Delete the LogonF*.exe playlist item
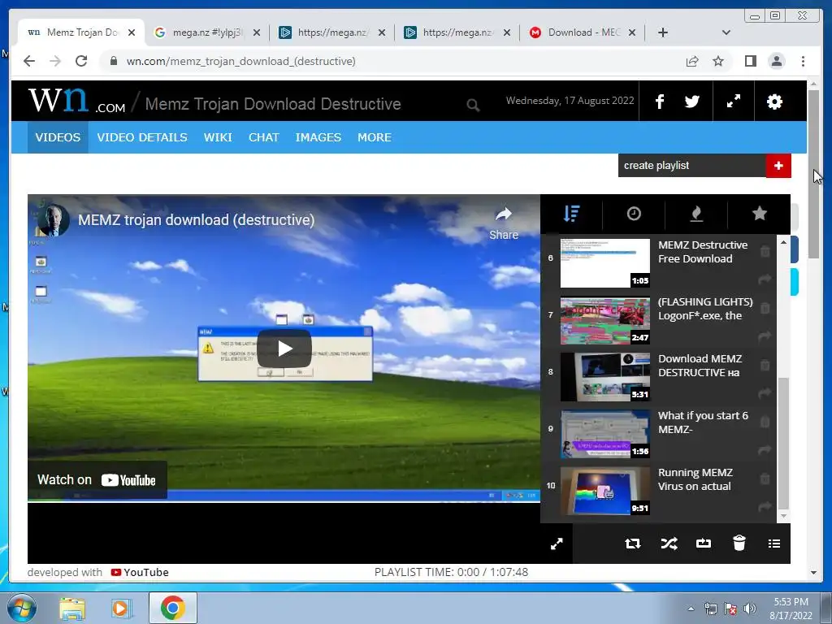Image resolution: width=832 pixels, height=624 pixels. tap(765, 308)
